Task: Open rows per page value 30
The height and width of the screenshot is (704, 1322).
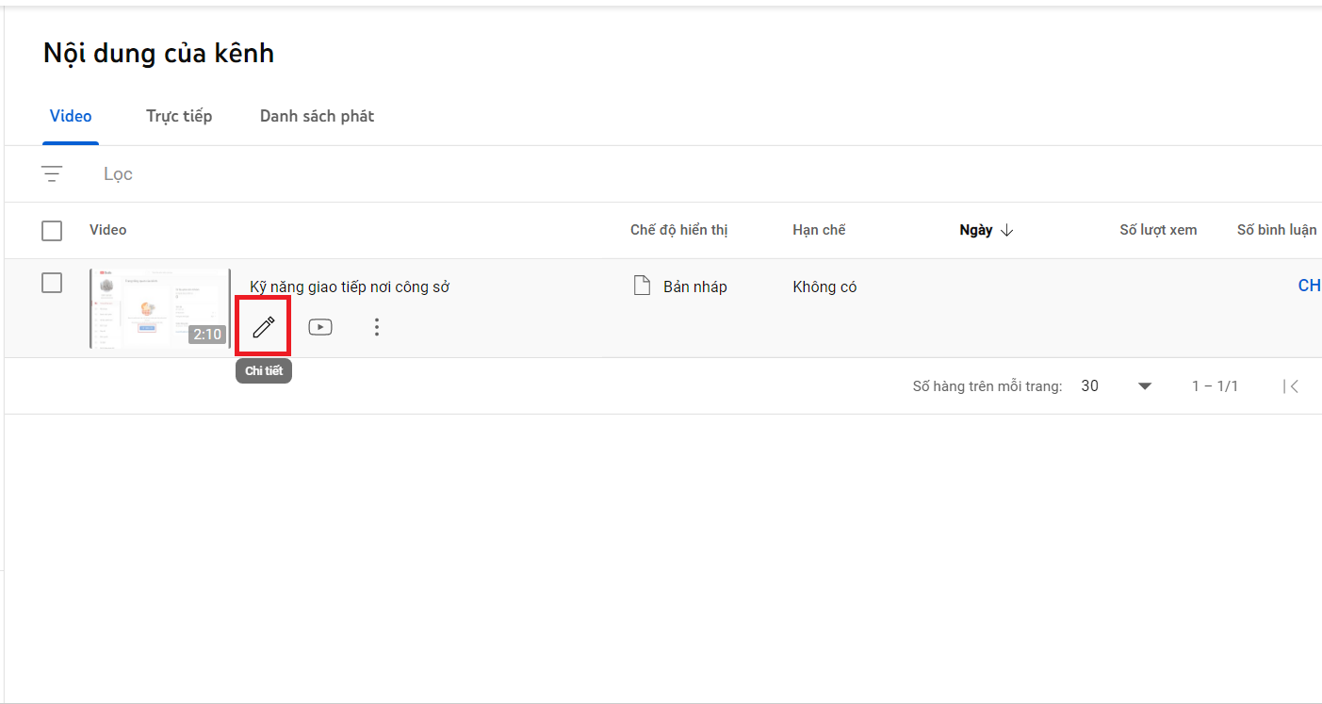Action: pyautogui.click(x=1090, y=386)
